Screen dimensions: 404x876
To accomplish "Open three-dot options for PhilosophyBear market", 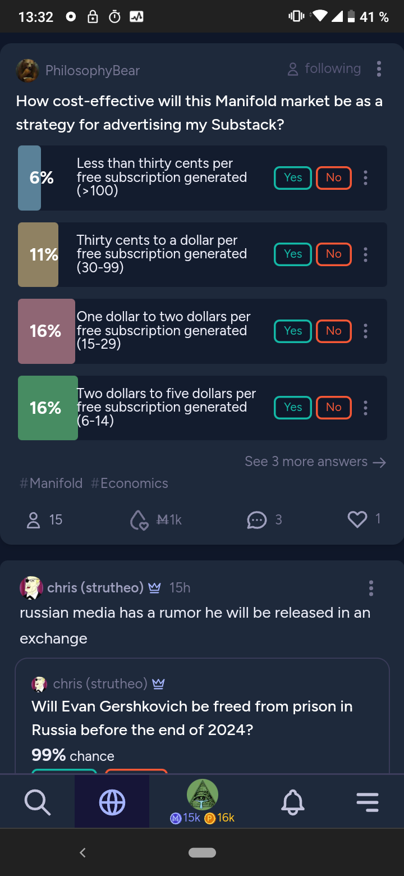I will (379, 69).
